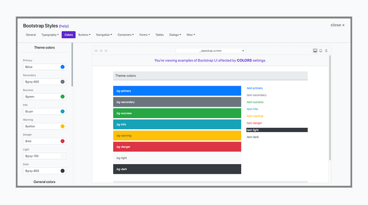Open the Typography dropdown menu

50,35
